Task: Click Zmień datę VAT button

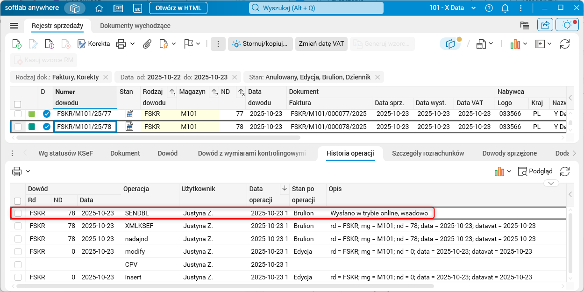Action: click(321, 44)
